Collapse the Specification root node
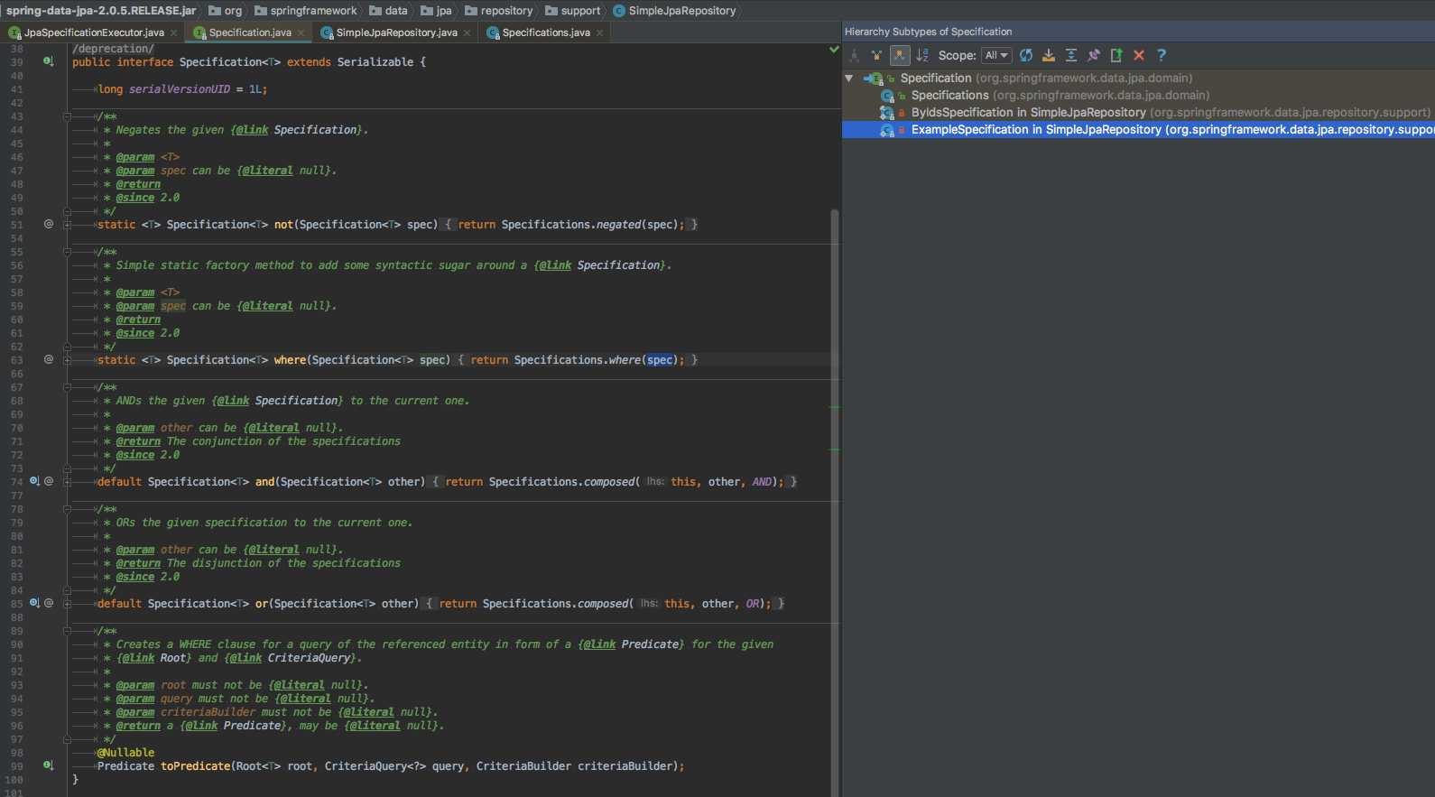The height and width of the screenshot is (797, 1435). [849, 79]
